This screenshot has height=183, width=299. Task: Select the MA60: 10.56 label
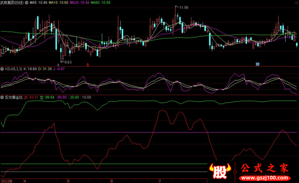pos(101,3)
